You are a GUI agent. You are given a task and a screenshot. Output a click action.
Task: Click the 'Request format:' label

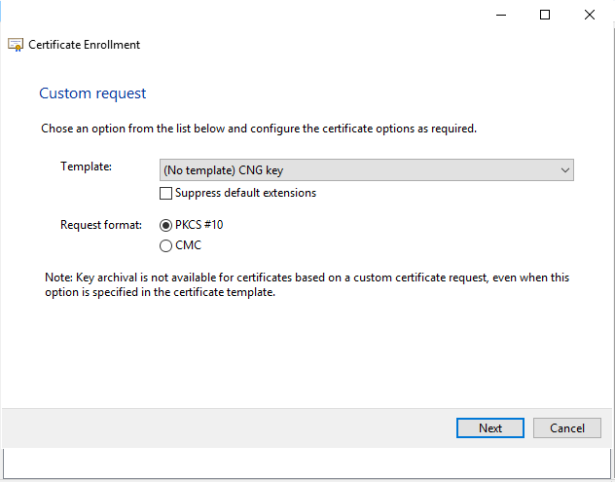tap(101, 225)
